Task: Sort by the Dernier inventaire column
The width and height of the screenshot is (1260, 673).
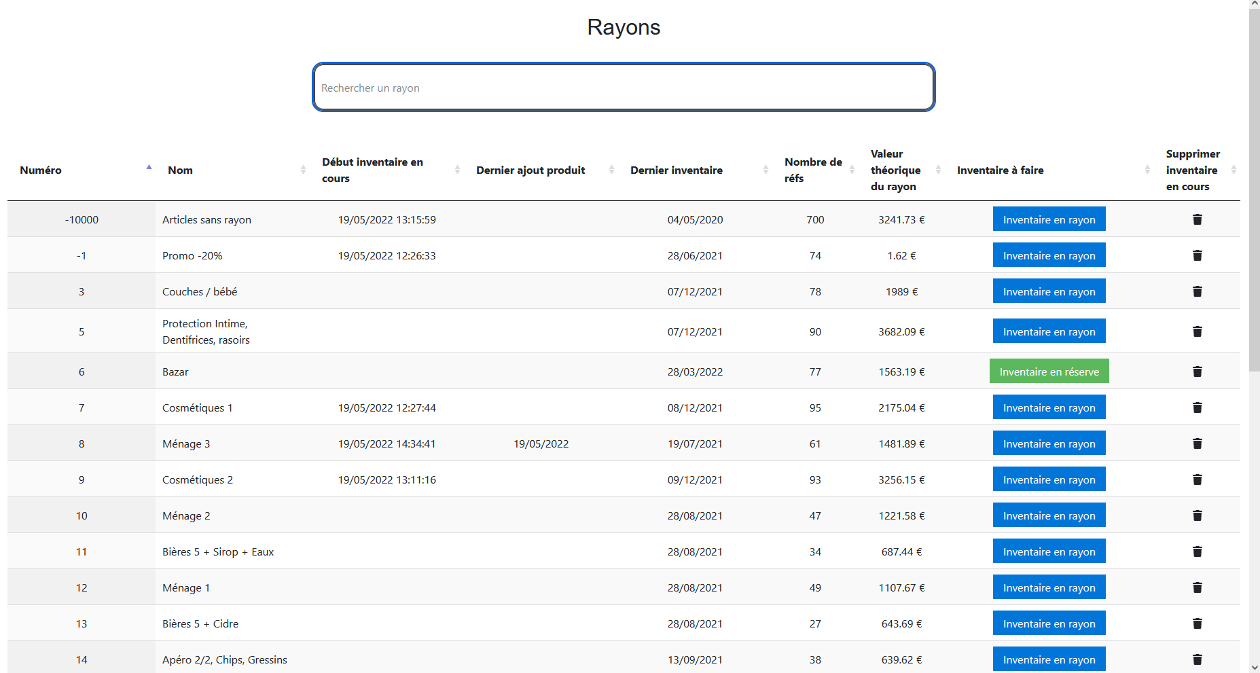Action: click(766, 170)
